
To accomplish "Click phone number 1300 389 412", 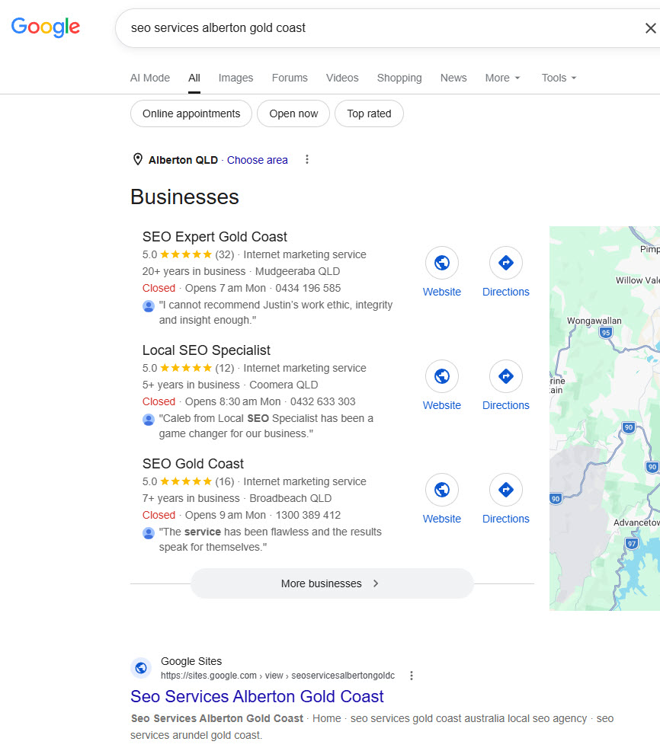I will pos(308,515).
